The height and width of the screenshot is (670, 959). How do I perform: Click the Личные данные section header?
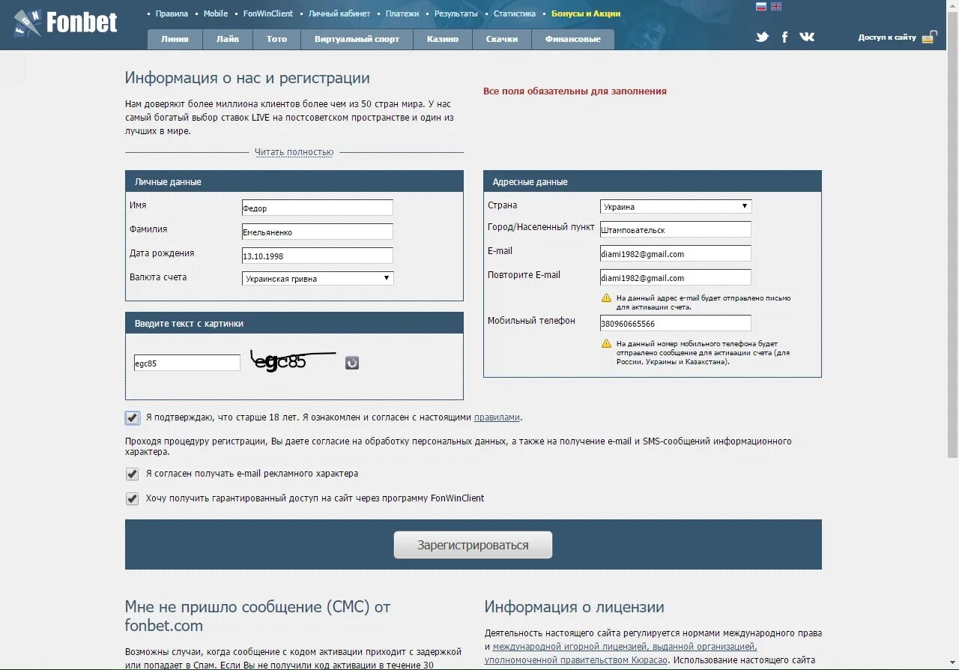pyautogui.click(x=294, y=181)
